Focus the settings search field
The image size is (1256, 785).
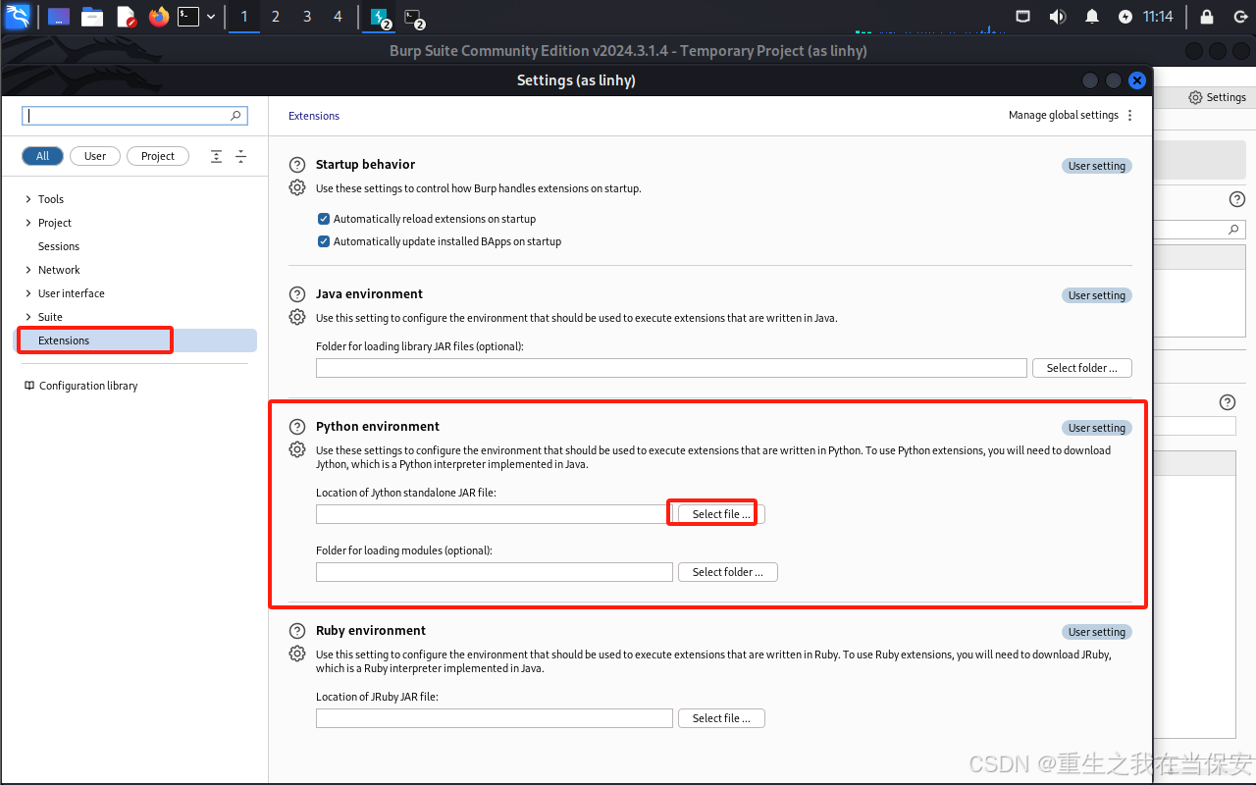(x=134, y=116)
